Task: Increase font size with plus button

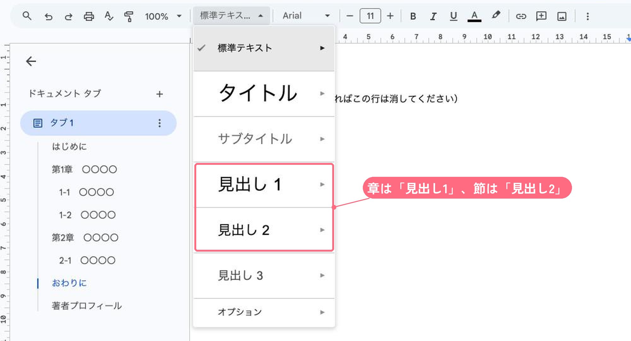Action: [x=390, y=16]
